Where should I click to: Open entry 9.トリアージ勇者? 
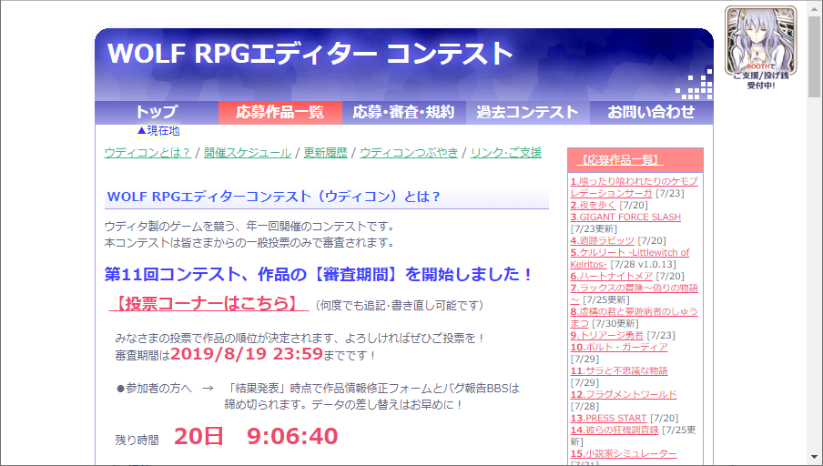point(606,335)
